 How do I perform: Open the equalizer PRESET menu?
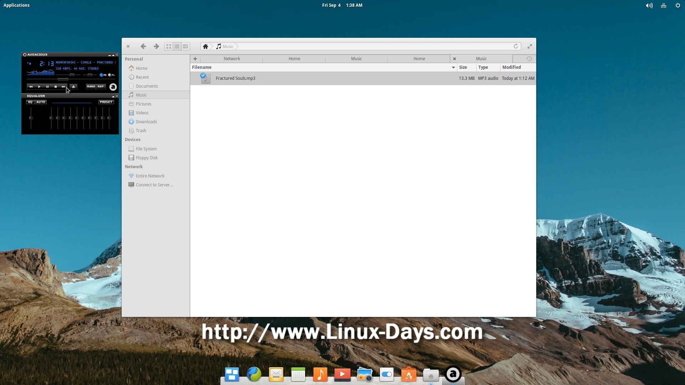tap(106, 102)
